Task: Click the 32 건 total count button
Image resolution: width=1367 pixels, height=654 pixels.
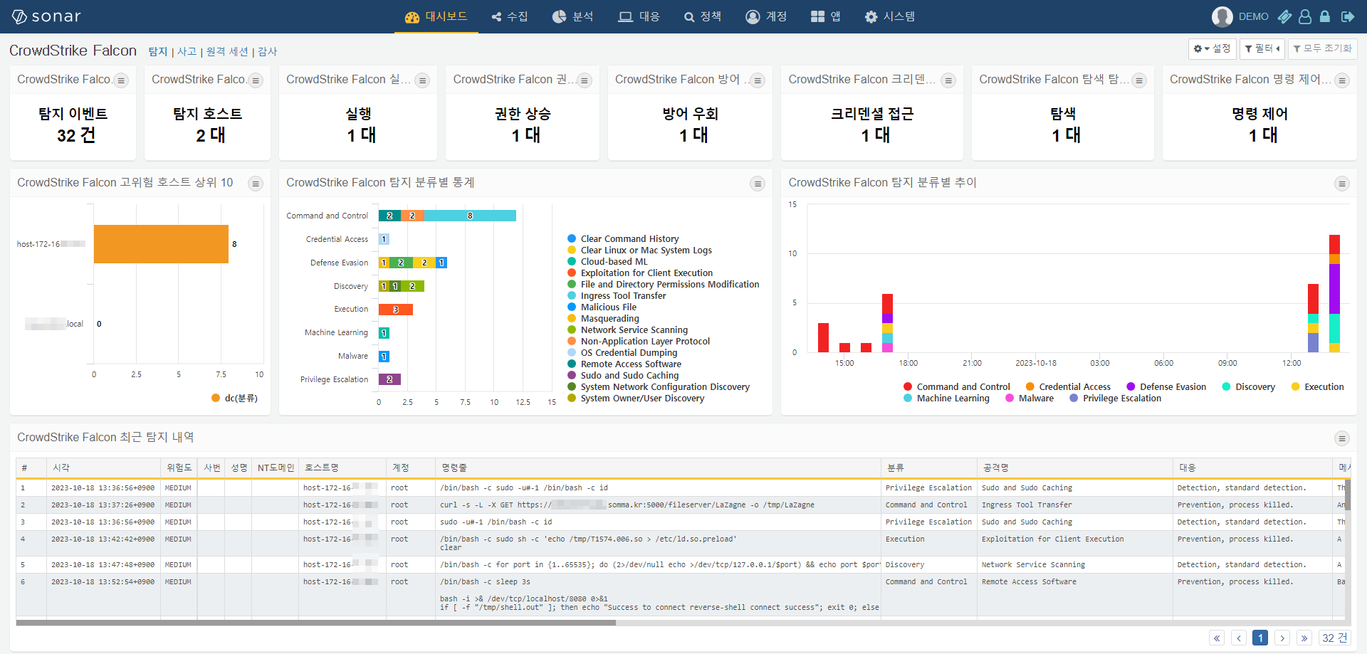Action: click(1335, 638)
